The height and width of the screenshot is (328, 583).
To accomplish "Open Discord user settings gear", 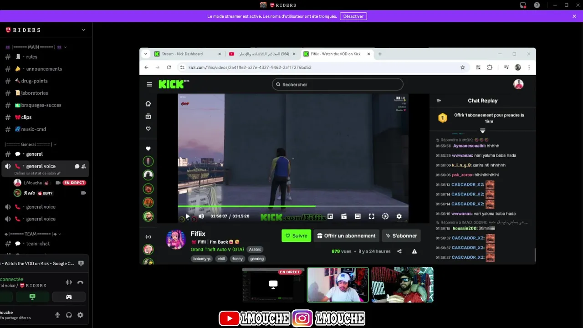I will coord(81,315).
